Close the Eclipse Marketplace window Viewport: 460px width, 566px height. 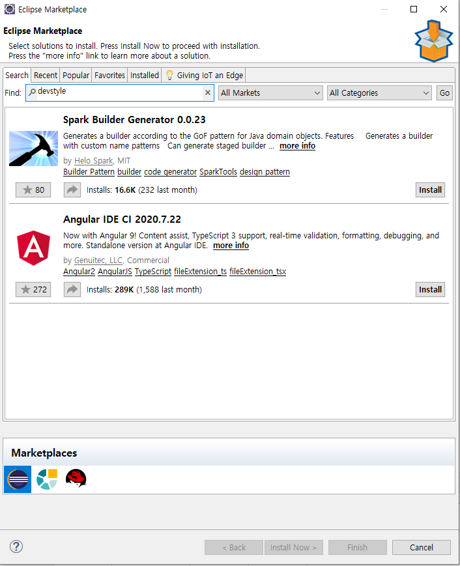pos(444,9)
